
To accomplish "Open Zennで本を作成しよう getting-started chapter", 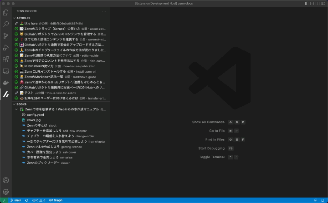I will (61, 147).
